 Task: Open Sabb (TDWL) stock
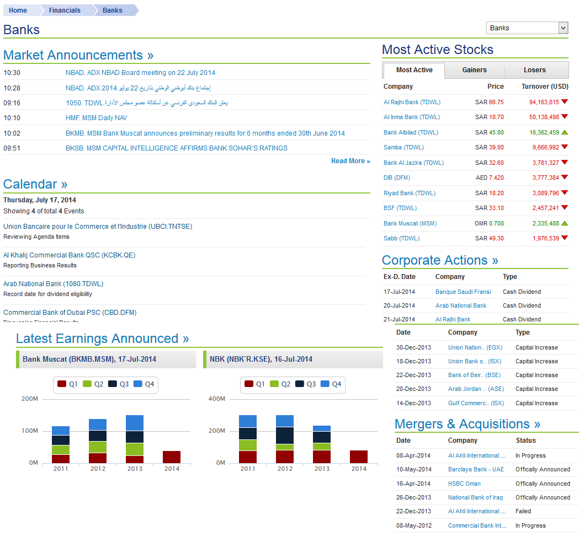point(401,238)
